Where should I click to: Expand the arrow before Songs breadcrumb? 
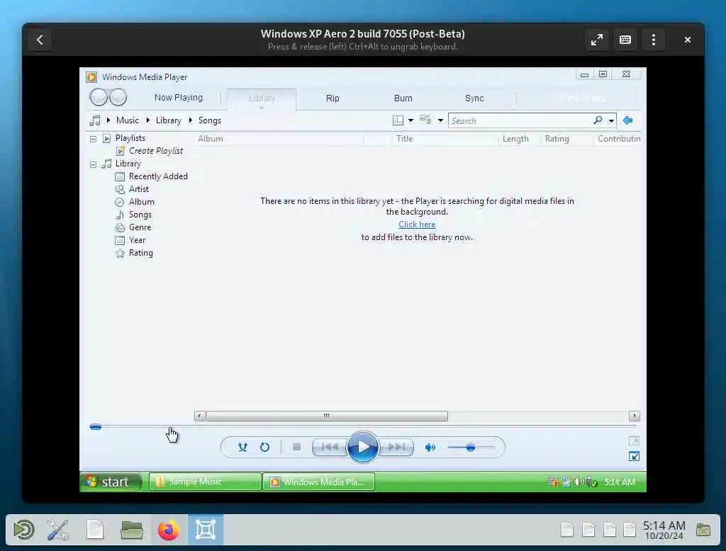pos(190,120)
